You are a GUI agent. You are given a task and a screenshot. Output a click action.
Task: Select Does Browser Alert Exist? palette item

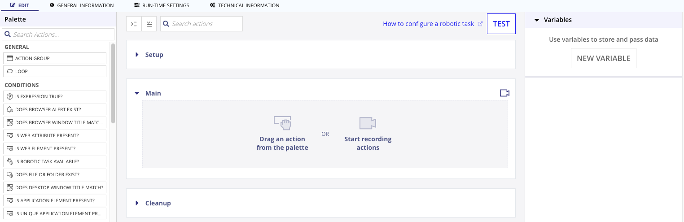[x=54, y=109]
